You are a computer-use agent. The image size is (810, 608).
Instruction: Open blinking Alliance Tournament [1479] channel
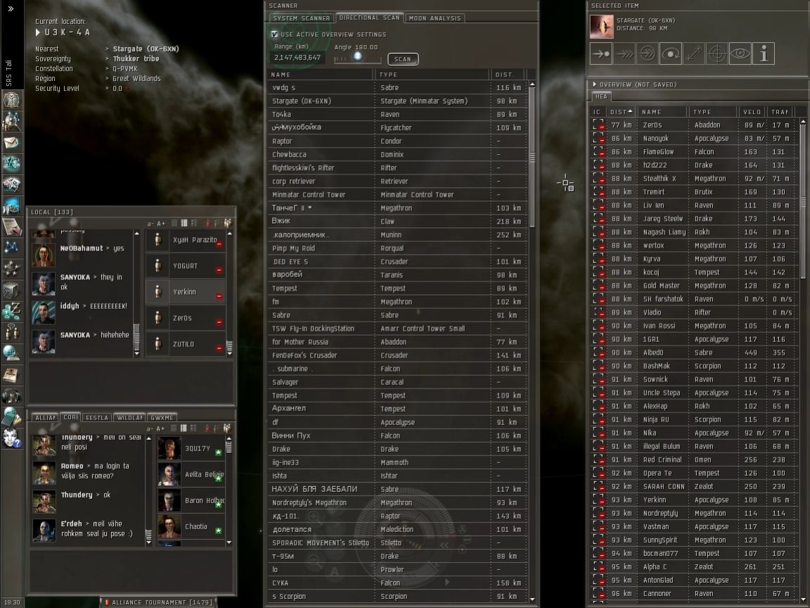(157, 602)
